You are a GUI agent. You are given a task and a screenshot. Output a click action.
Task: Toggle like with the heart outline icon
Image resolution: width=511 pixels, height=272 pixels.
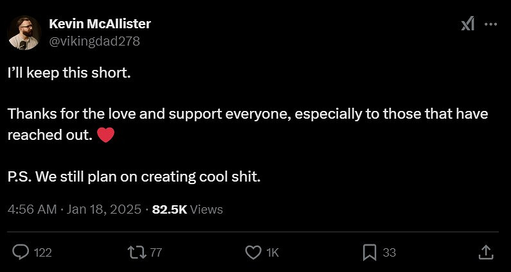[x=254, y=252]
